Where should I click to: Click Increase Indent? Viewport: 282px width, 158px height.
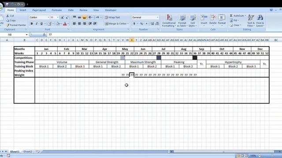(95, 23)
